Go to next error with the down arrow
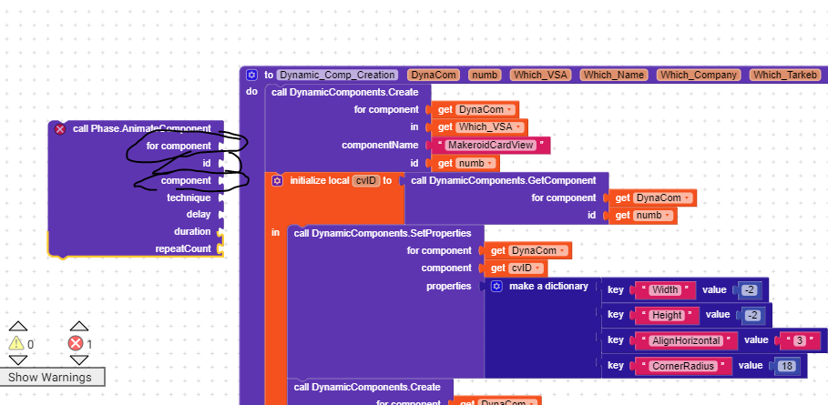Image resolution: width=828 pixels, height=405 pixels. (x=79, y=360)
